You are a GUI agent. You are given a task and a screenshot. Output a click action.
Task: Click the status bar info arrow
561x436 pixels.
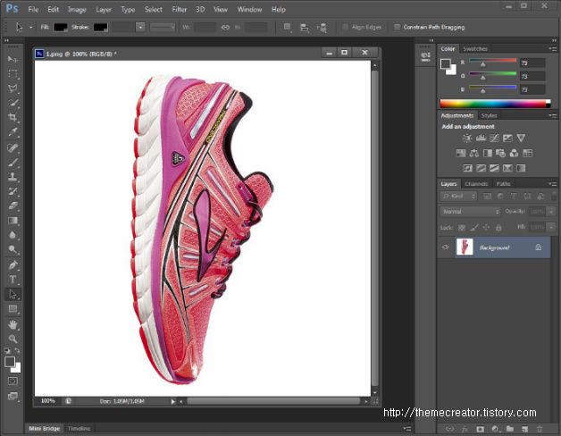point(173,402)
